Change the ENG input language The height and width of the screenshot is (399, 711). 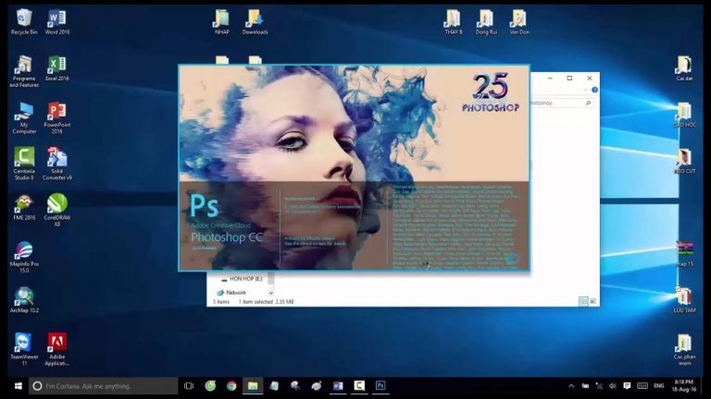click(x=659, y=386)
